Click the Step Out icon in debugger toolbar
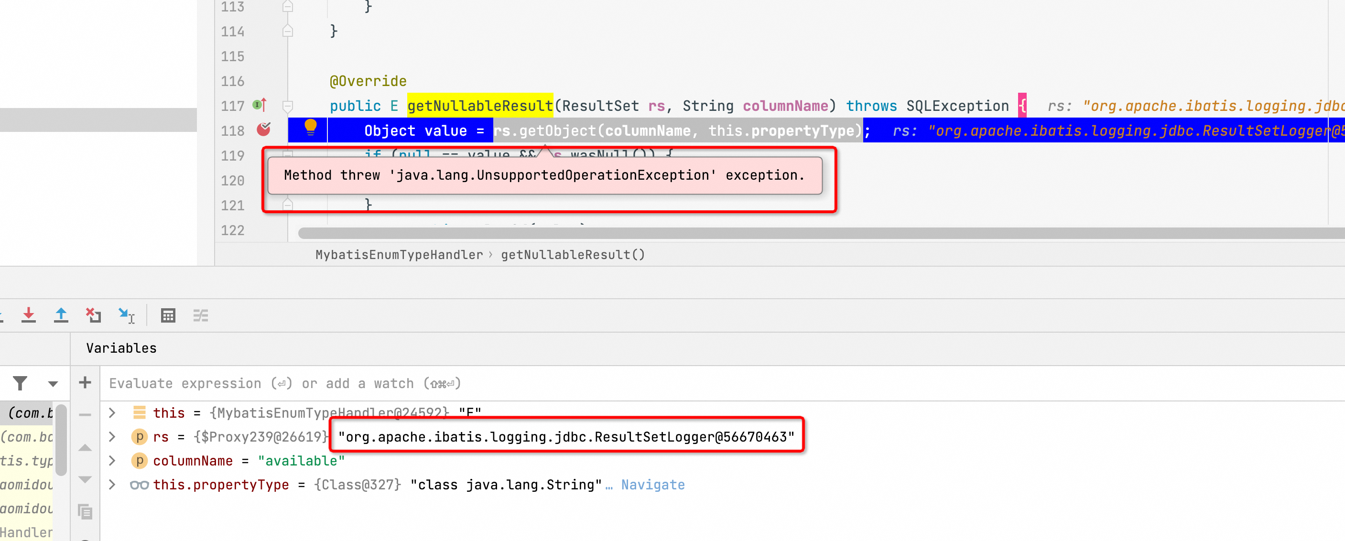Viewport: 1345px width, 541px height. (x=61, y=315)
